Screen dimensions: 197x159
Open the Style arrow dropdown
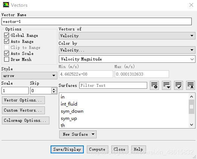[29, 76]
